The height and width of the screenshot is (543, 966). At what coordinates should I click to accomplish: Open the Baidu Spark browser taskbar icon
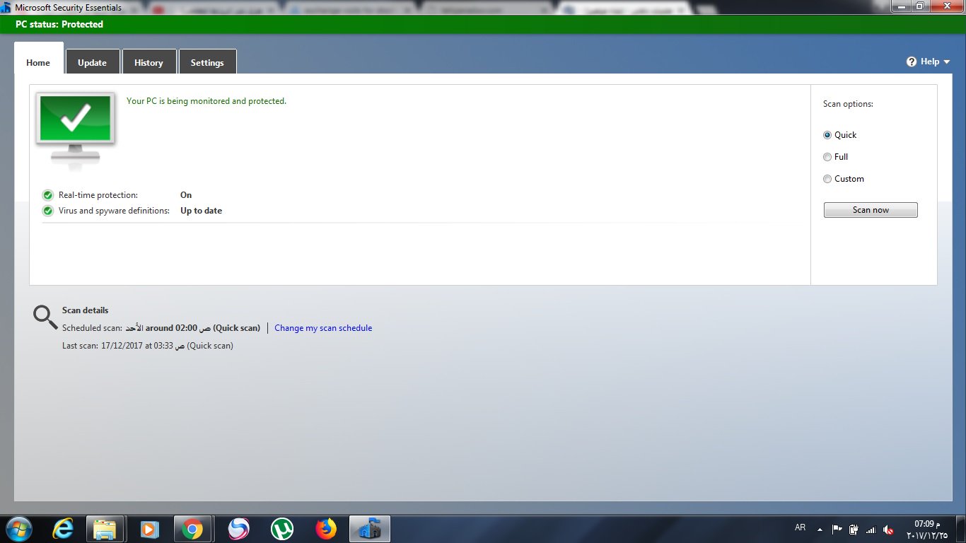pyautogui.click(x=238, y=529)
